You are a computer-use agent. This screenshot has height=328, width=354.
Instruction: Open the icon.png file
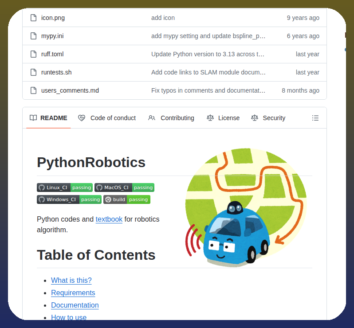pyautogui.click(x=53, y=18)
